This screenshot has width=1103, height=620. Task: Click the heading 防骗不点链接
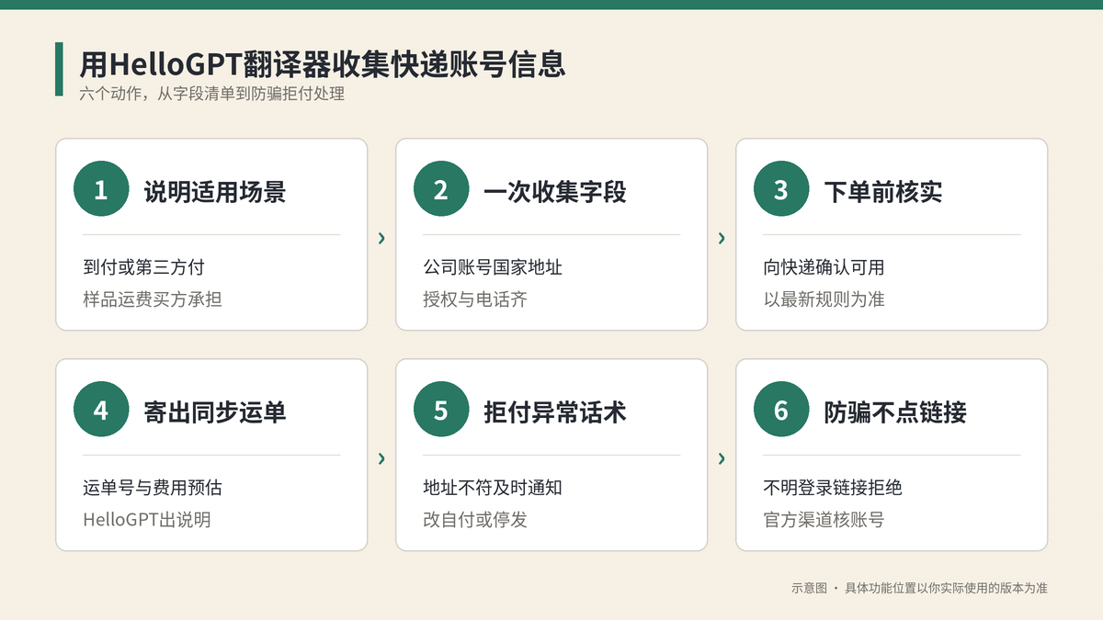pyautogui.click(x=895, y=411)
